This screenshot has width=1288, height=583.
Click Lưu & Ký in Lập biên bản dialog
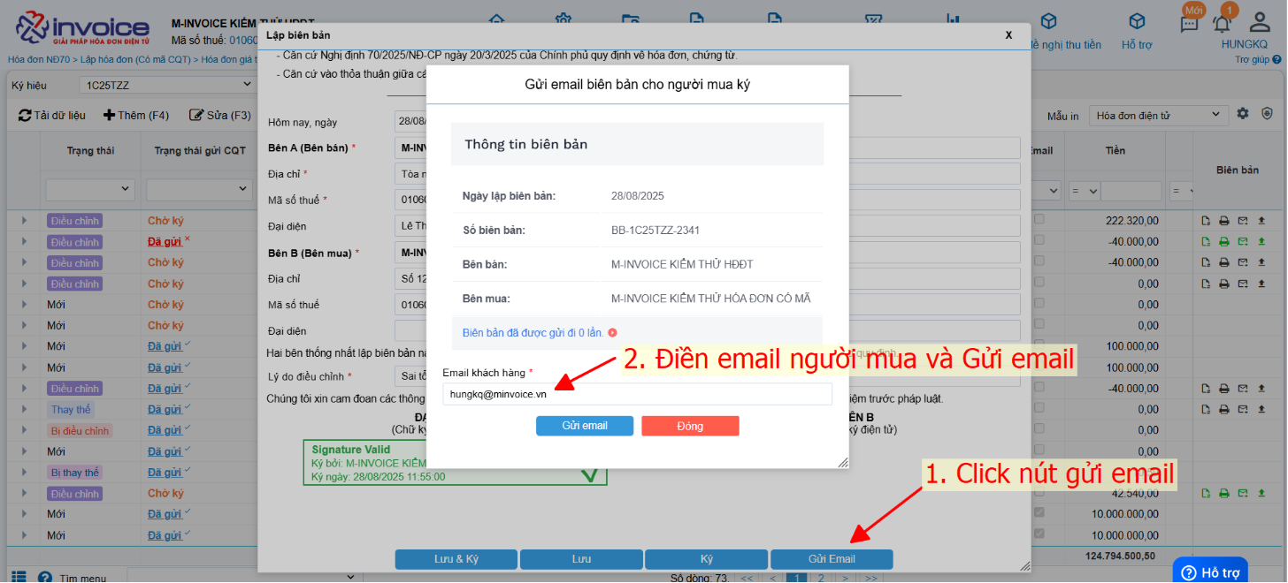click(456, 559)
